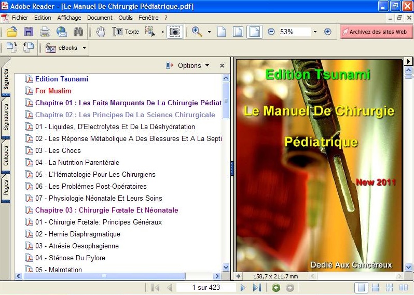Enable continuous page layout view
Image resolution: width=414 pixels, height=295 pixels.
coord(376,288)
